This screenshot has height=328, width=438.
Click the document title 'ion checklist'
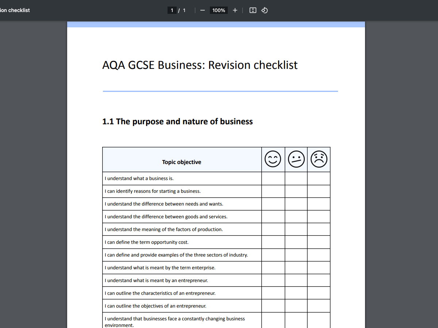[15, 10]
